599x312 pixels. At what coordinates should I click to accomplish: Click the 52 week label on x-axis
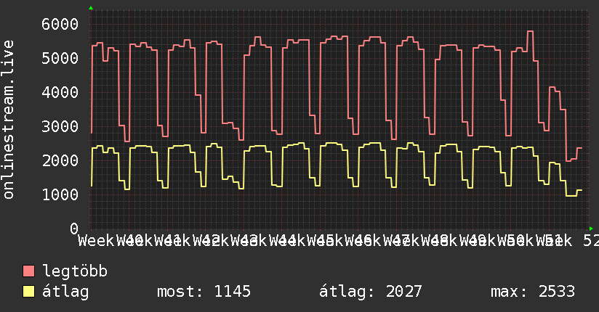coord(591,241)
